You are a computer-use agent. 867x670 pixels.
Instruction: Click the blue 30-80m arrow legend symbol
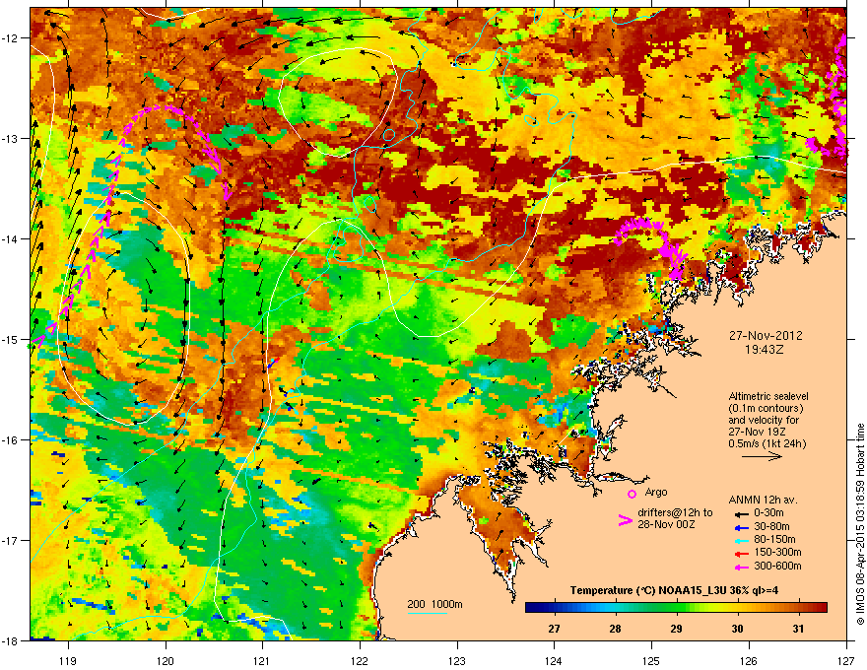[x=740, y=527]
